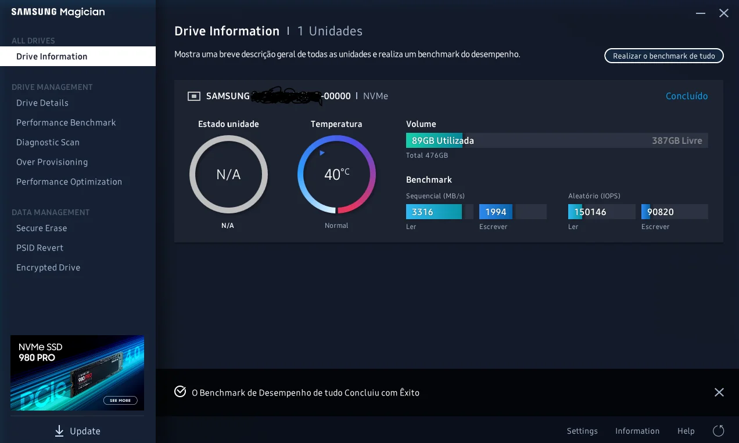Click the Total 476GB text

[x=427, y=155]
